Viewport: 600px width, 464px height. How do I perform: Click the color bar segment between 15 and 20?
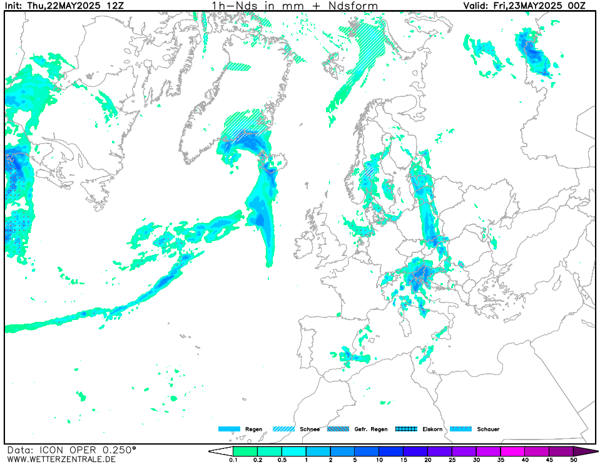(415, 451)
